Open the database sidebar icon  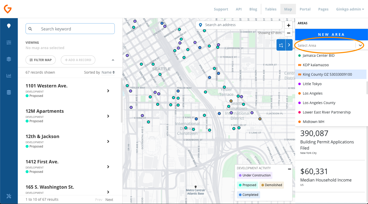[x=9, y=92]
